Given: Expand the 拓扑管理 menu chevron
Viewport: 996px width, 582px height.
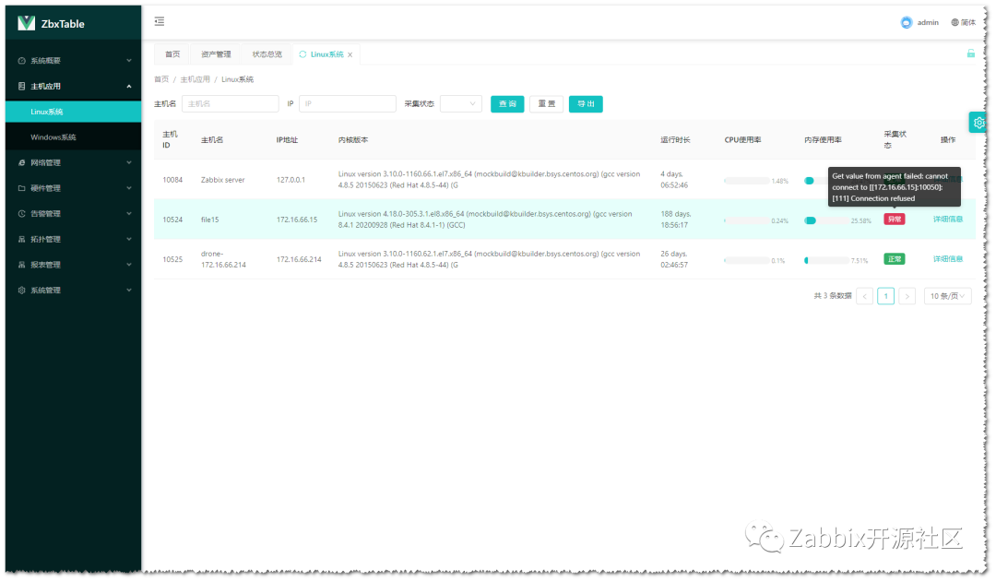Looking at the screenshot, I should [129, 239].
